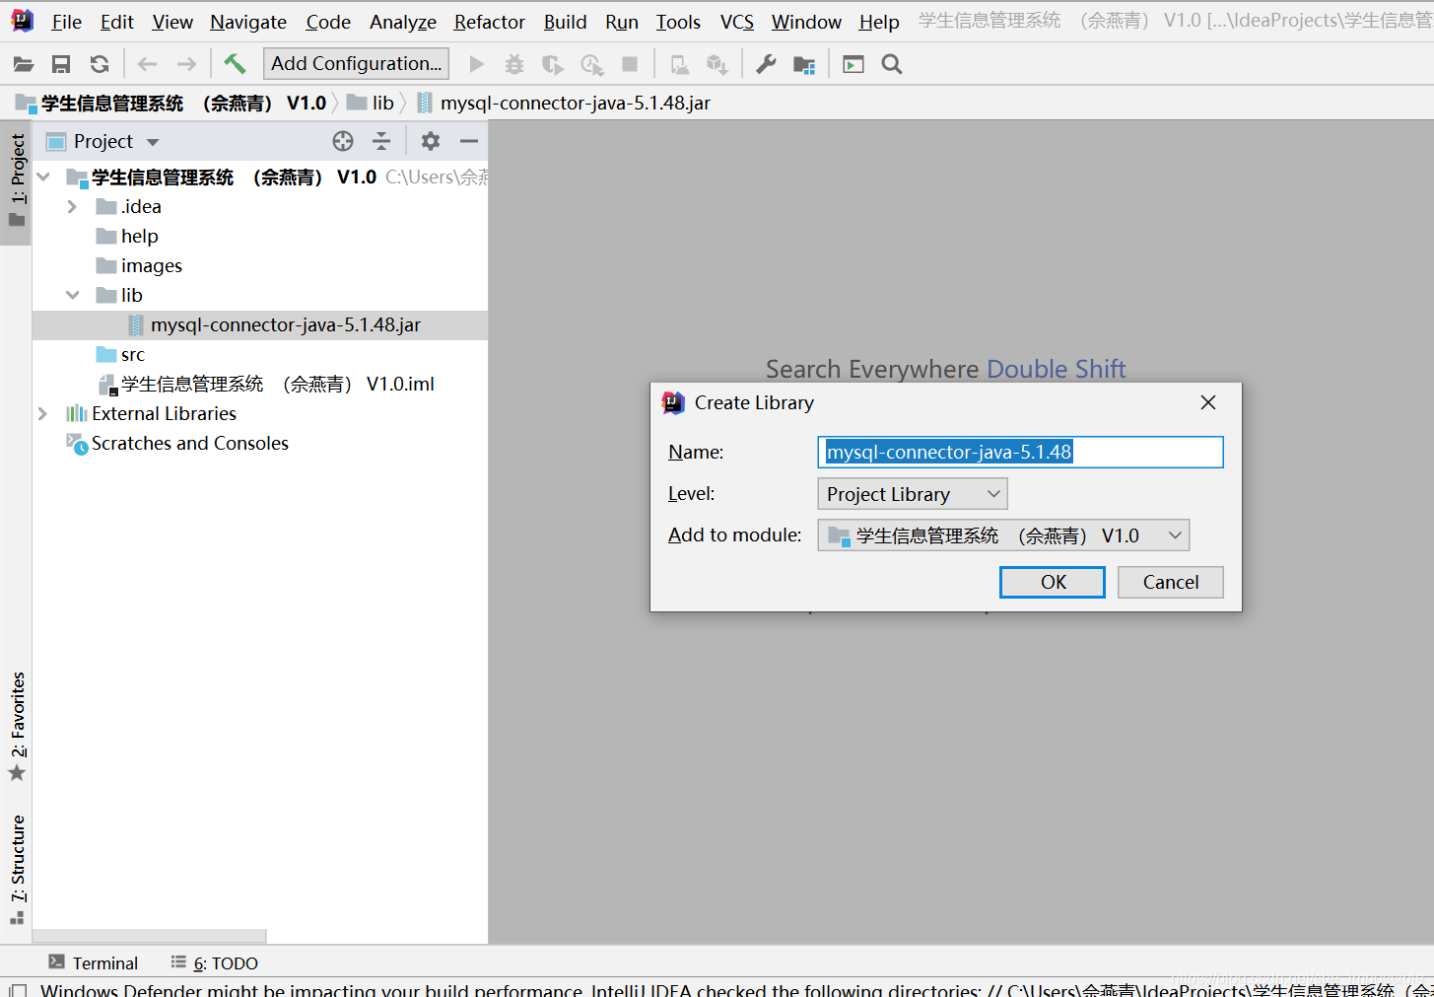Click the Back navigation arrow
Screen dimensions: 1434x997
148,64
